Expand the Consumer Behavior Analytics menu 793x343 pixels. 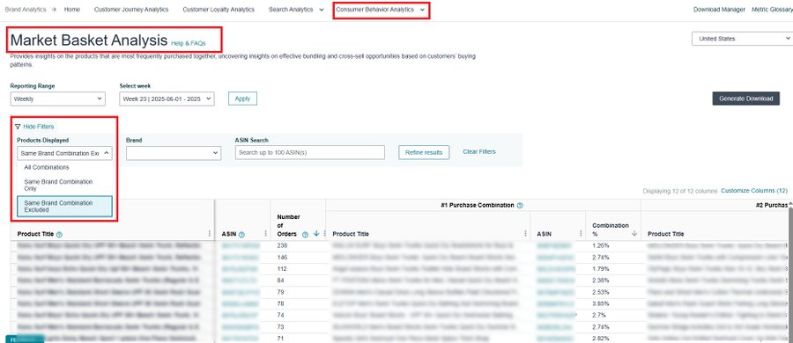(381, 10)
